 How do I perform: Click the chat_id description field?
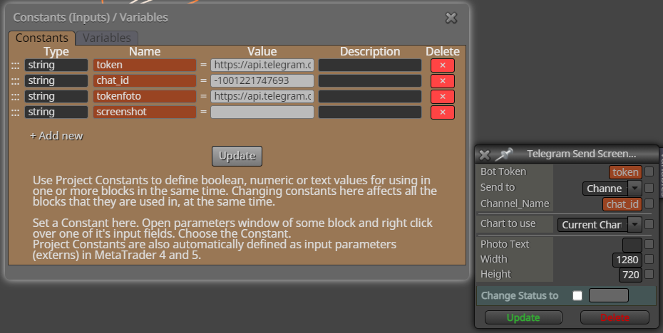pos(370,80)
